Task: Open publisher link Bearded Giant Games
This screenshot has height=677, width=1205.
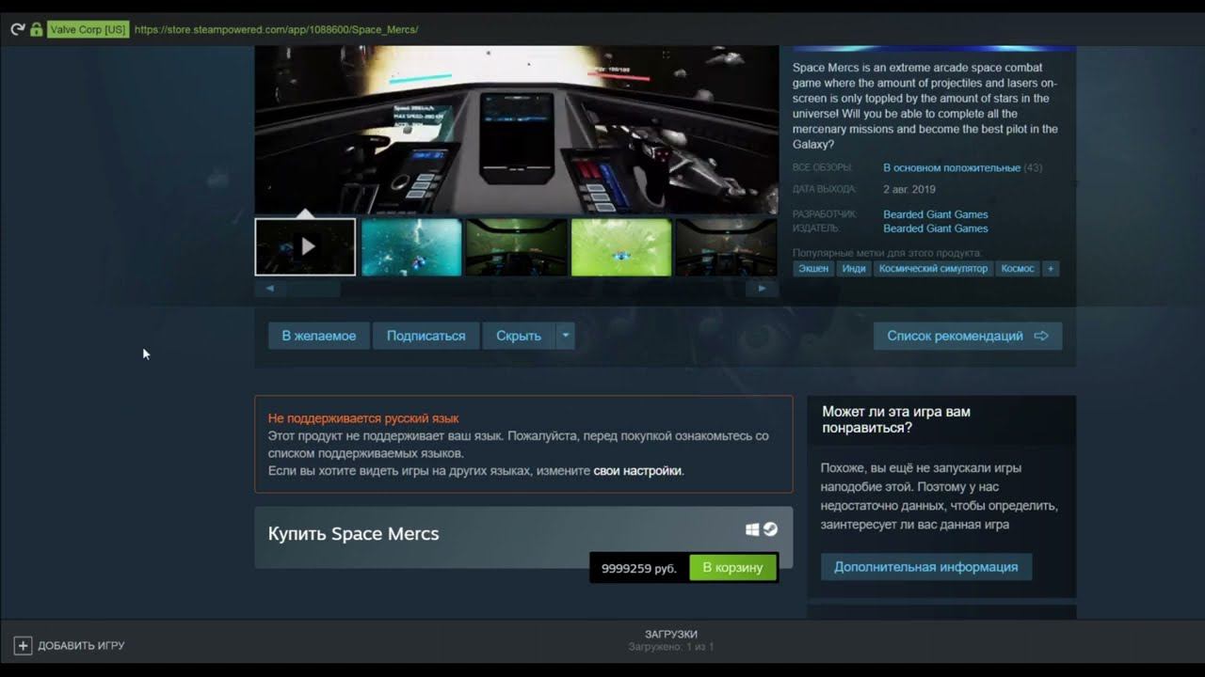Action: [x=936, y=228]
